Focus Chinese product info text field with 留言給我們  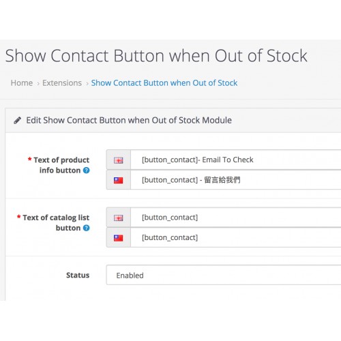pyautogui.click(x=236, y=180)
